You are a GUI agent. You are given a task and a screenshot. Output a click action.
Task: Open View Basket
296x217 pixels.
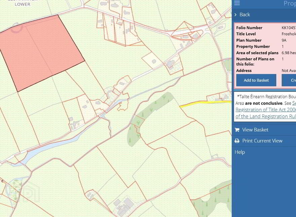click(255, 130)
